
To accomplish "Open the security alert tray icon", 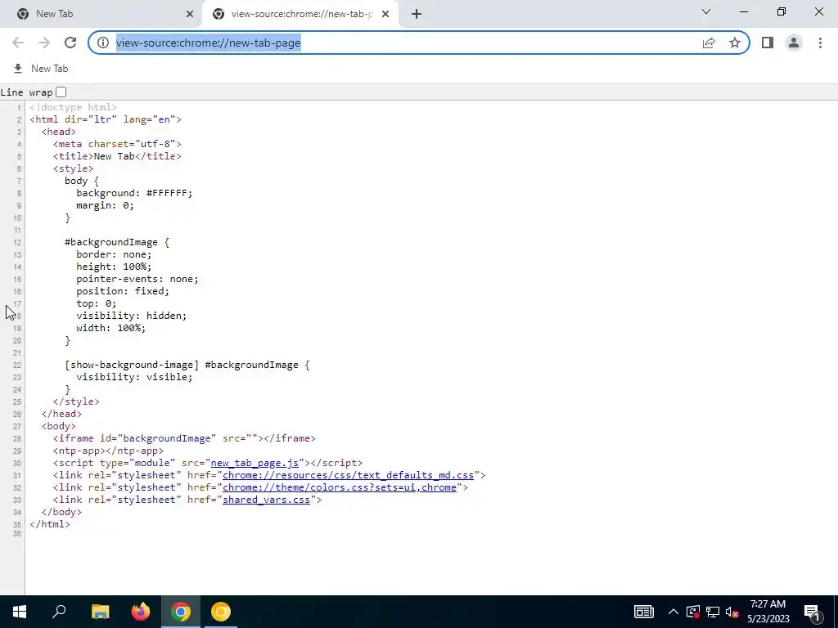I will pyautogui.click(x=692, y=612).
